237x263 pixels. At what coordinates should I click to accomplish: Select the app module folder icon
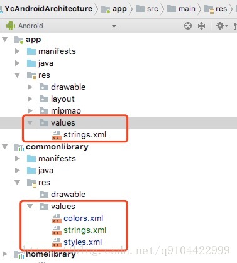(x=19, y=40)
